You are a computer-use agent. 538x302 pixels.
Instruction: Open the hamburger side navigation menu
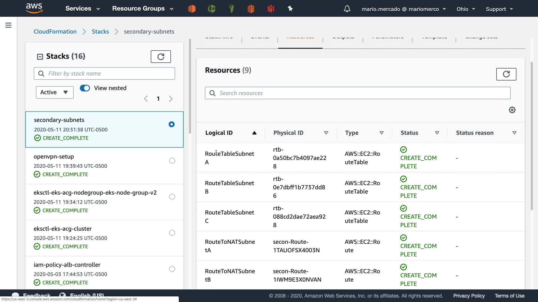click(8, 25)
